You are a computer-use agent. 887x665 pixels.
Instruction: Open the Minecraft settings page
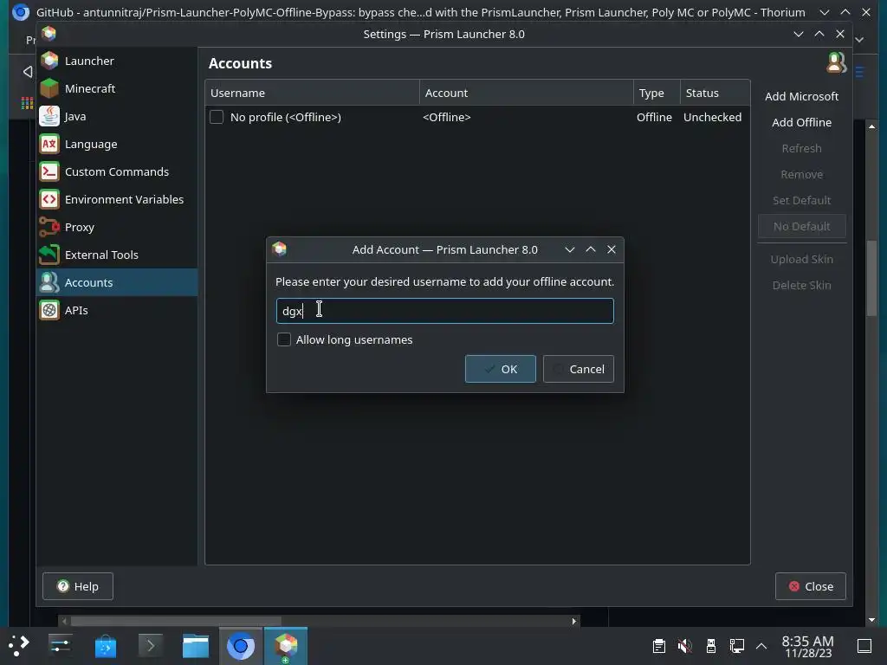pyautogui.click(x=117, y=88)
